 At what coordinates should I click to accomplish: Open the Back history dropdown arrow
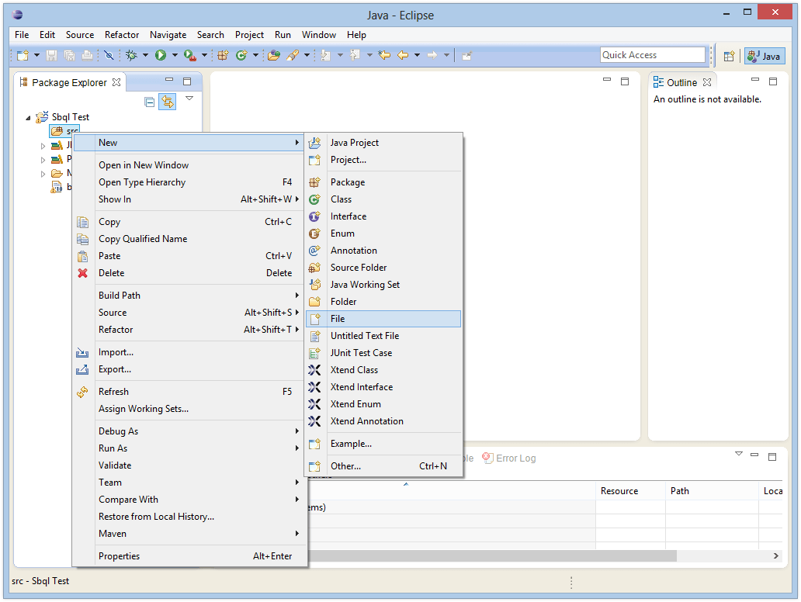pos(417,55)
